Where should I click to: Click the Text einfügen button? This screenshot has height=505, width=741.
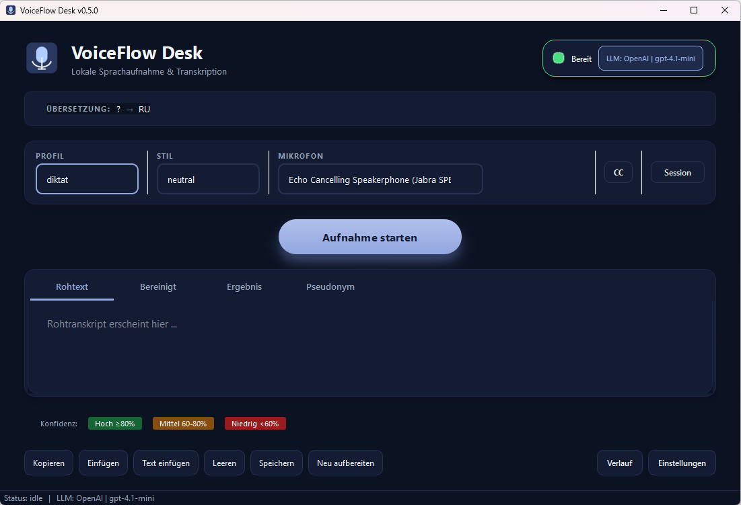[166, 463]
